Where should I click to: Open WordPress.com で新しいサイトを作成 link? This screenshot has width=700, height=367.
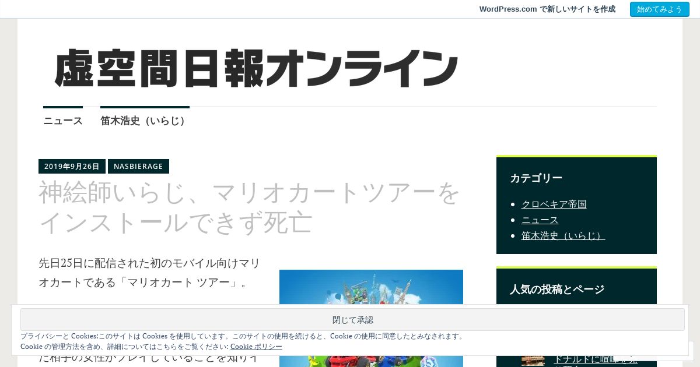click(x=547, y=9)
